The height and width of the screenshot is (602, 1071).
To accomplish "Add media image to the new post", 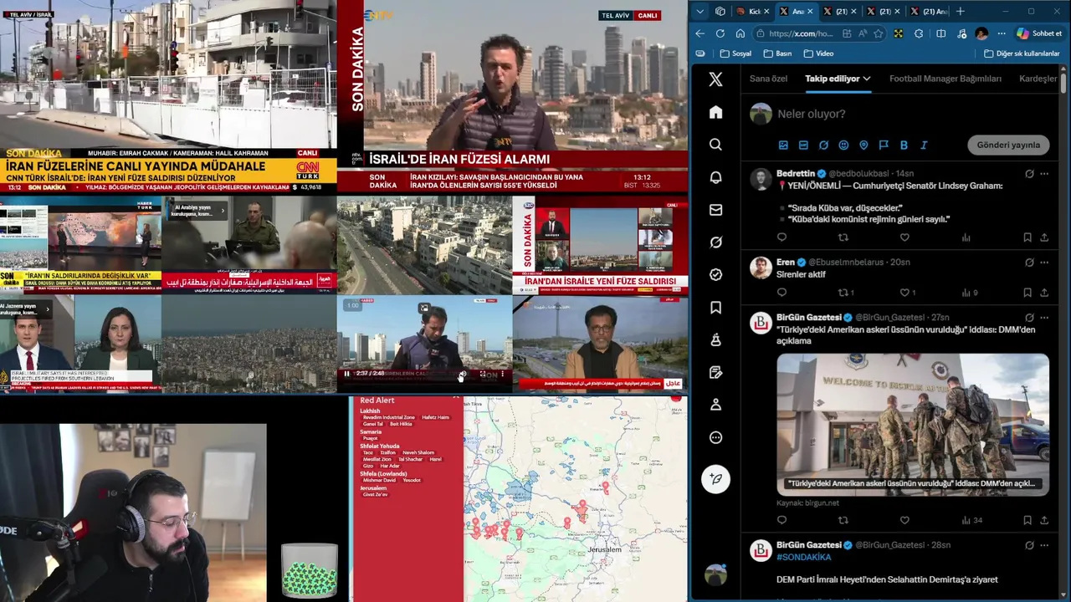I will pos(783,145).
